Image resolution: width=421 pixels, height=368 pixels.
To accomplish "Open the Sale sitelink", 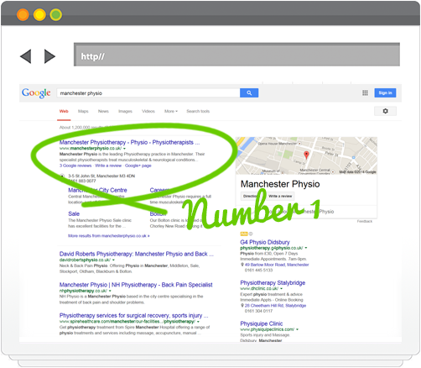I will (x=74, y=214).
